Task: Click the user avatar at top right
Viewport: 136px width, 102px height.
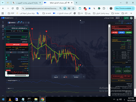Action: click(x=131, y=18)
